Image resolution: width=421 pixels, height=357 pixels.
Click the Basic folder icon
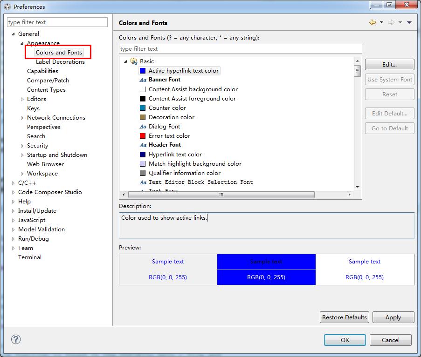[134, 61]
